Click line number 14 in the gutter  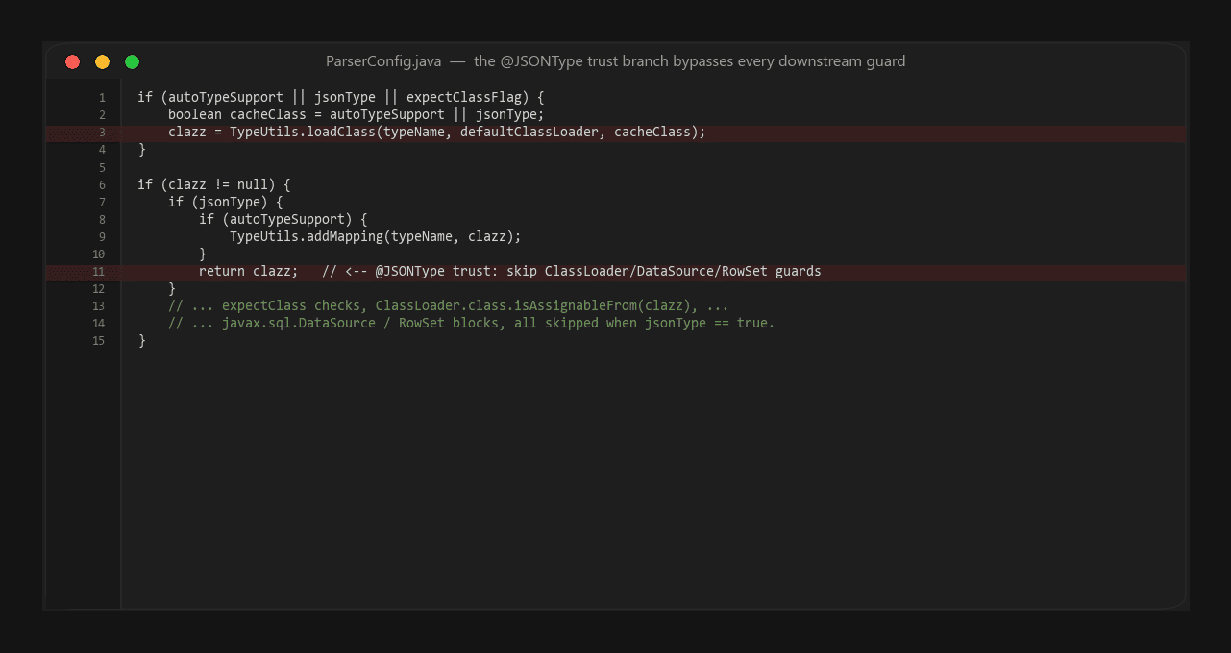coord(99,324)
